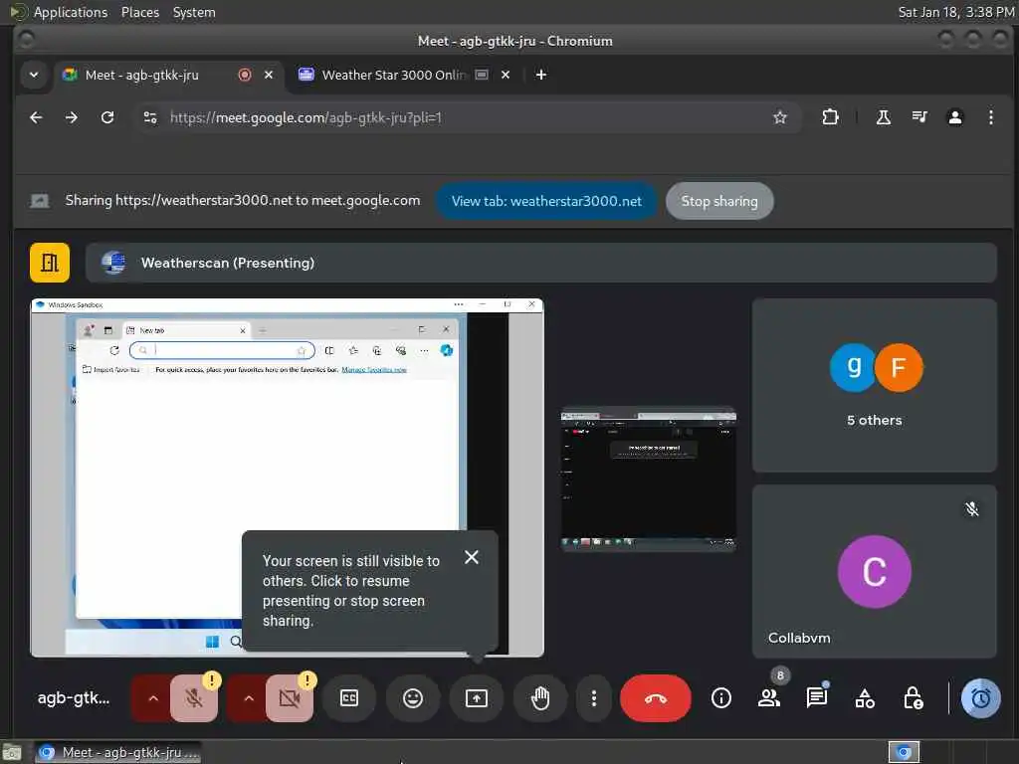1019x764 pixels.
Task: Click View tab: weatherstar3000.net button
Action: tap(546, 201)
